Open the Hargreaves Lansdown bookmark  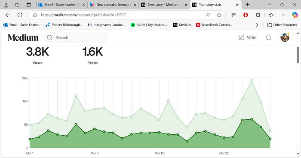pyautogui.click(x=106, y=25)
